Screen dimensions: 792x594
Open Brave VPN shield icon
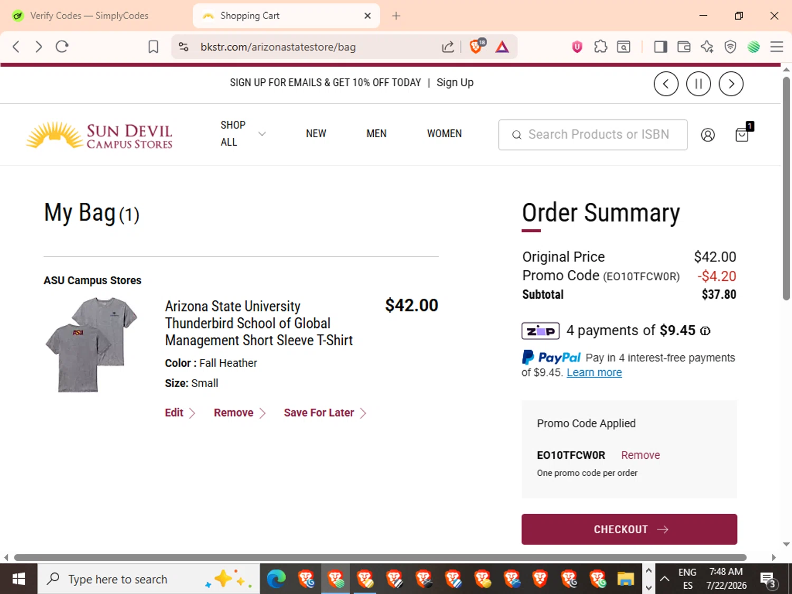tap(730, 47)
